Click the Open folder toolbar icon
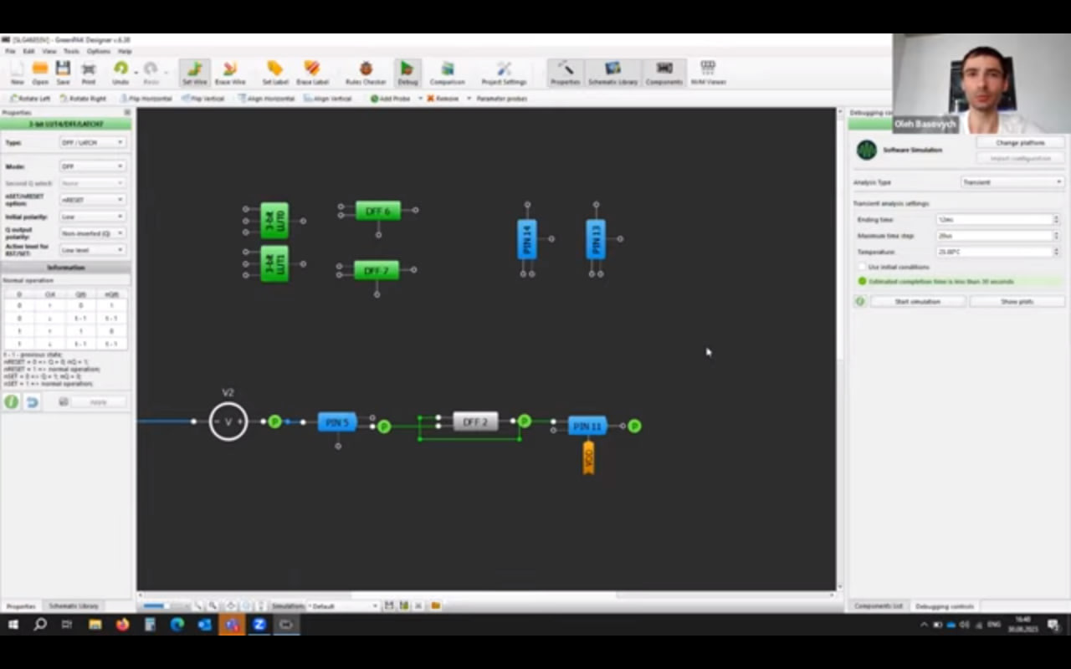This screenshot has width=1071, height=669. pos(40,71)
